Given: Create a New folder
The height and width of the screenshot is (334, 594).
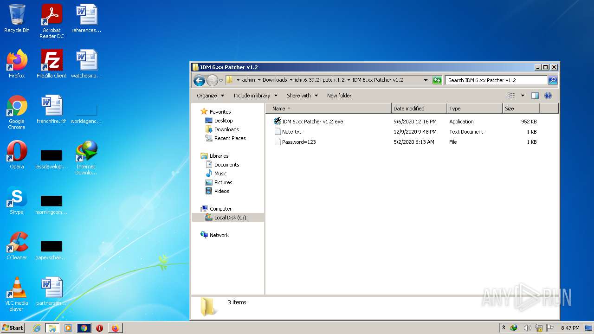Looking at the screenshot, I should [339, 96].
